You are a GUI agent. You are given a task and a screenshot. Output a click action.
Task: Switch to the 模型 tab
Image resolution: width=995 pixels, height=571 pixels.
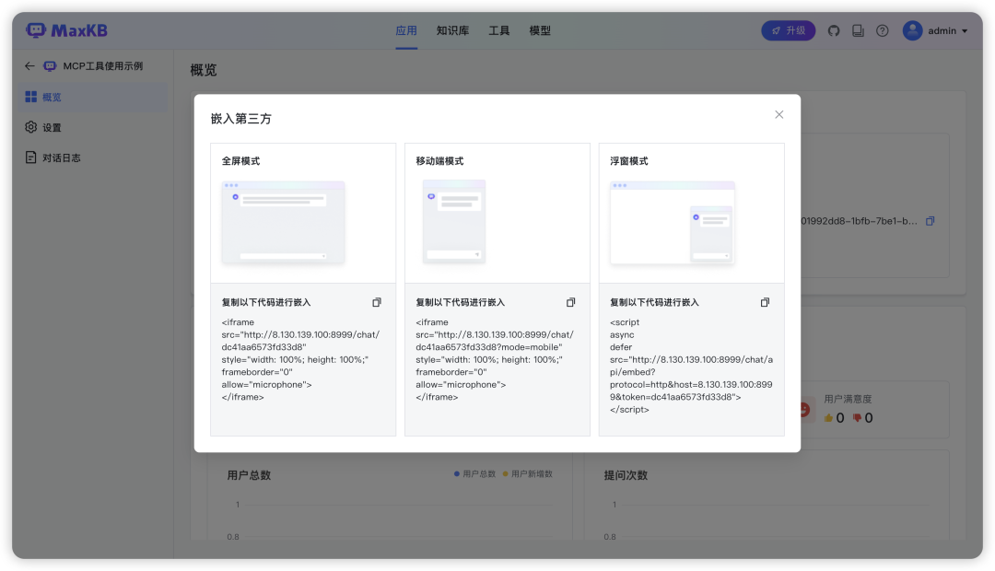[x=540, y=30]
